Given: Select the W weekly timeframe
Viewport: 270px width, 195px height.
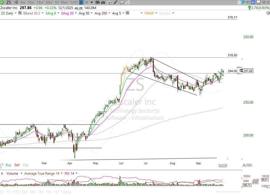Looking at the screenshot, I should [x=87, y=2].
